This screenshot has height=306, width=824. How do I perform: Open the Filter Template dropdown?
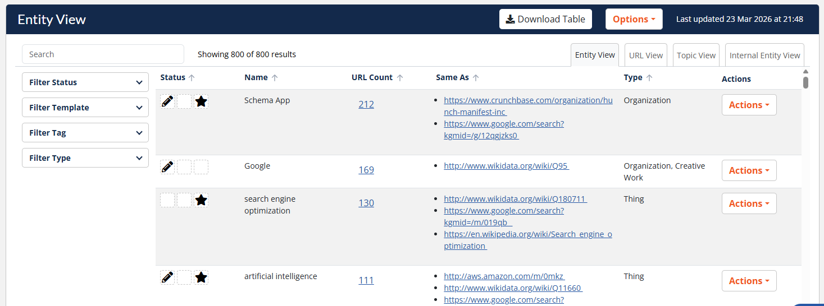(x=85, y=108)
